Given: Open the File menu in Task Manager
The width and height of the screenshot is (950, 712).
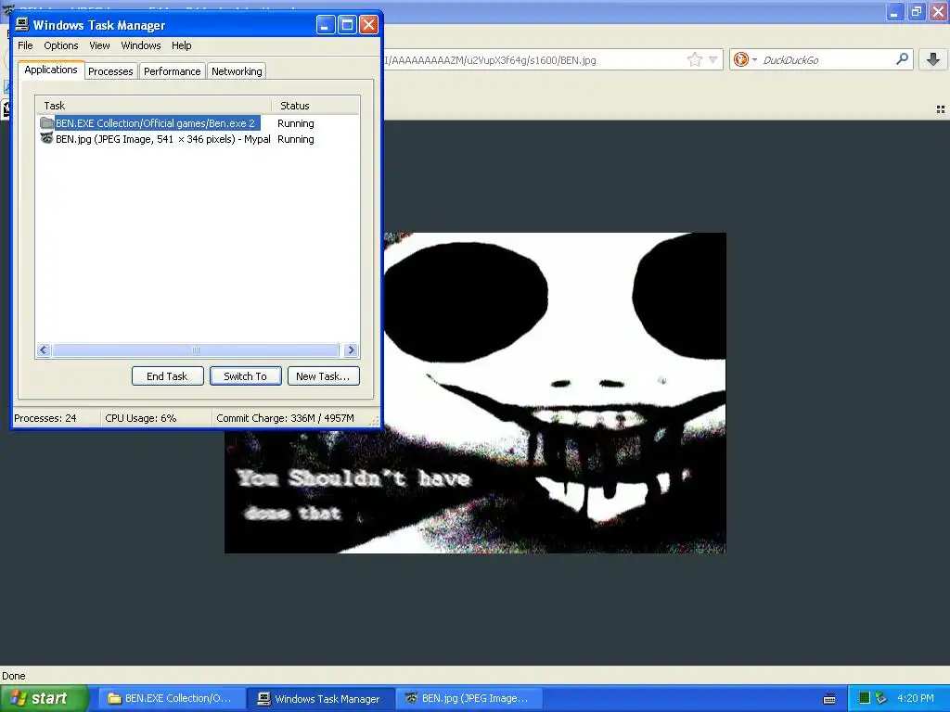Looking at the screenshot, I should click(x=25, y=45).
